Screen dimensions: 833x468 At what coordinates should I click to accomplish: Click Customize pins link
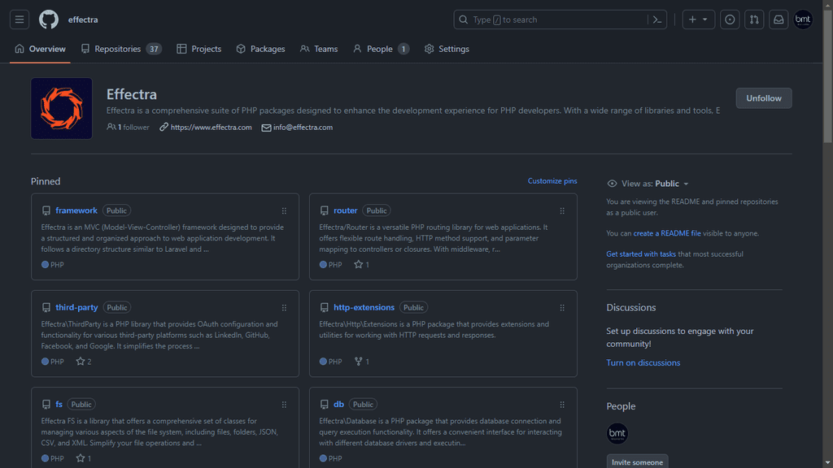click(552, 181)
